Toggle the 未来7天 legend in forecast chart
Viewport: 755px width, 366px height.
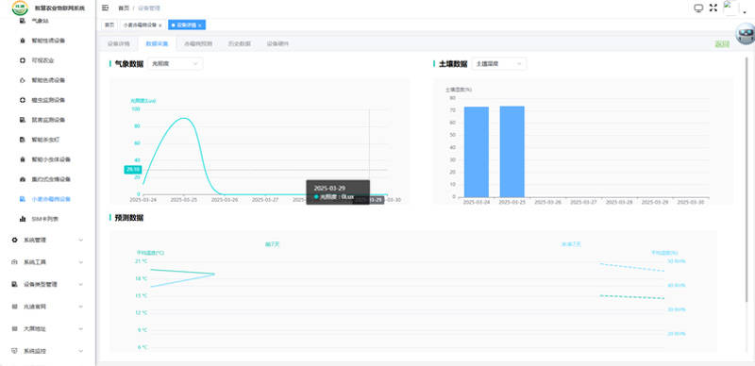[x=572, y=244]
